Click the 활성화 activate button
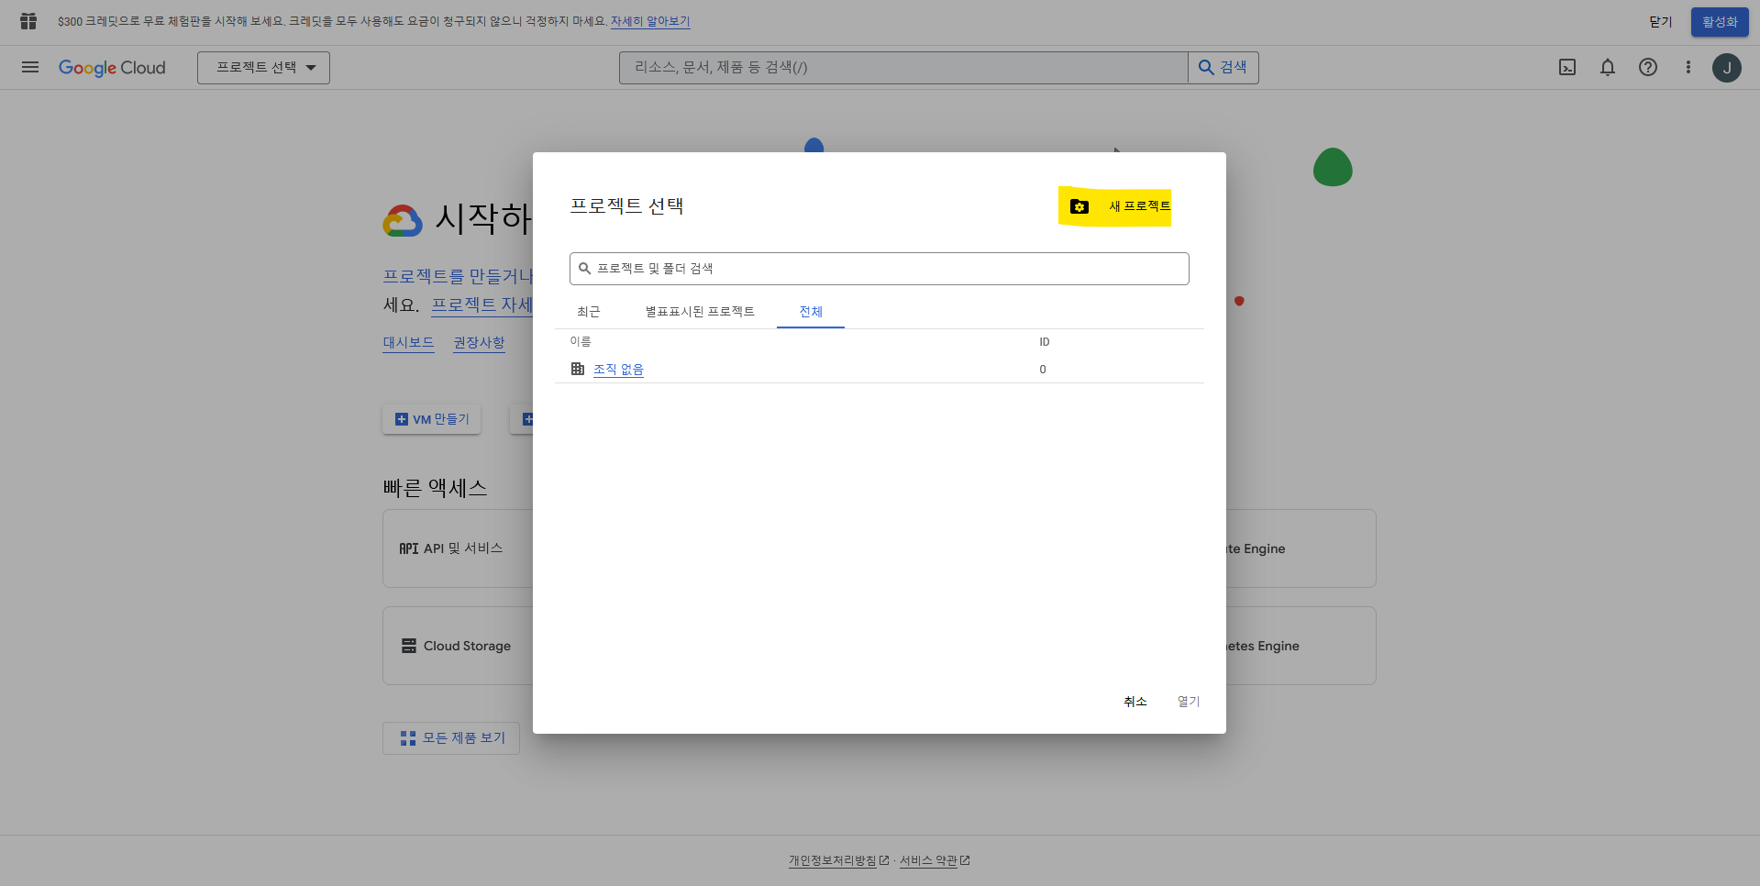Viewport: 1760px width, 886px height. click(1720, 22)
